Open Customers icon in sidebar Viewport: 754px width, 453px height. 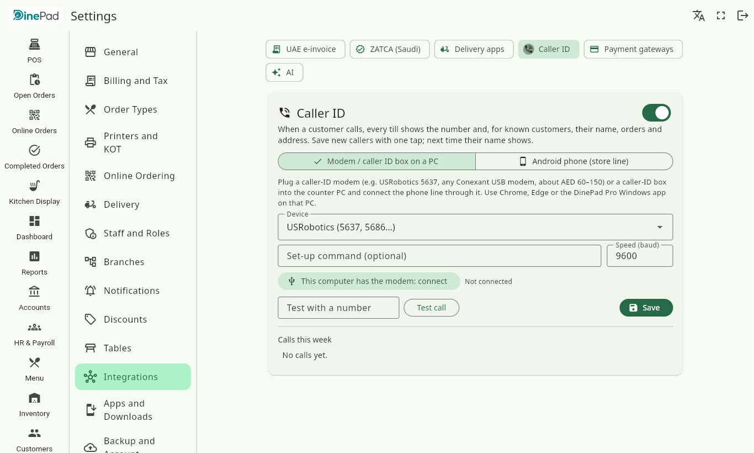[34, 433]
